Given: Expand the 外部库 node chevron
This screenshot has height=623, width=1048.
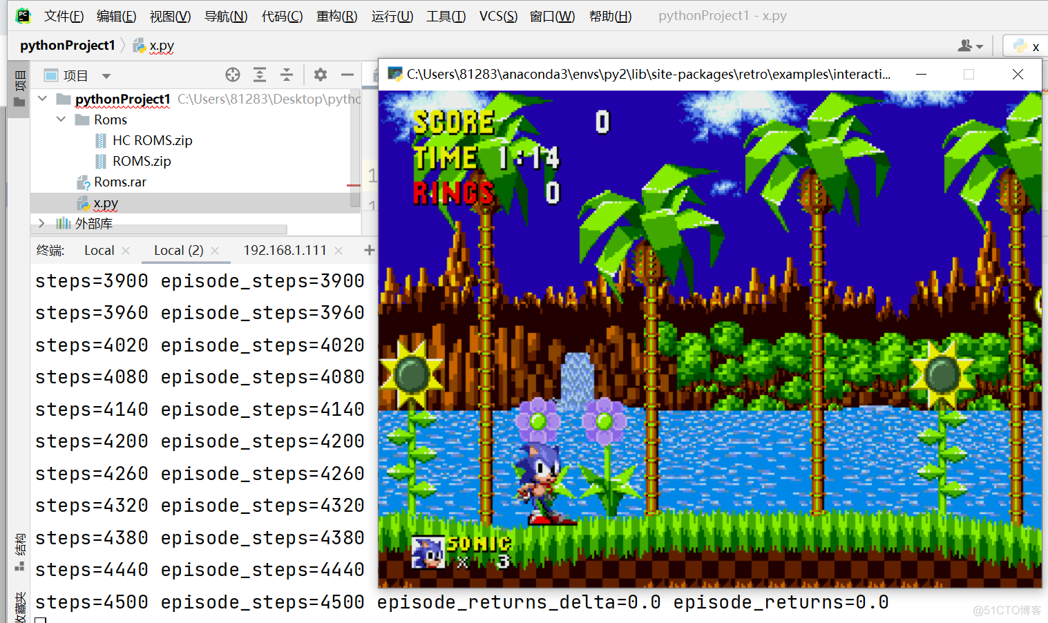Looking at the screenshot, I should tap(42, 223).
